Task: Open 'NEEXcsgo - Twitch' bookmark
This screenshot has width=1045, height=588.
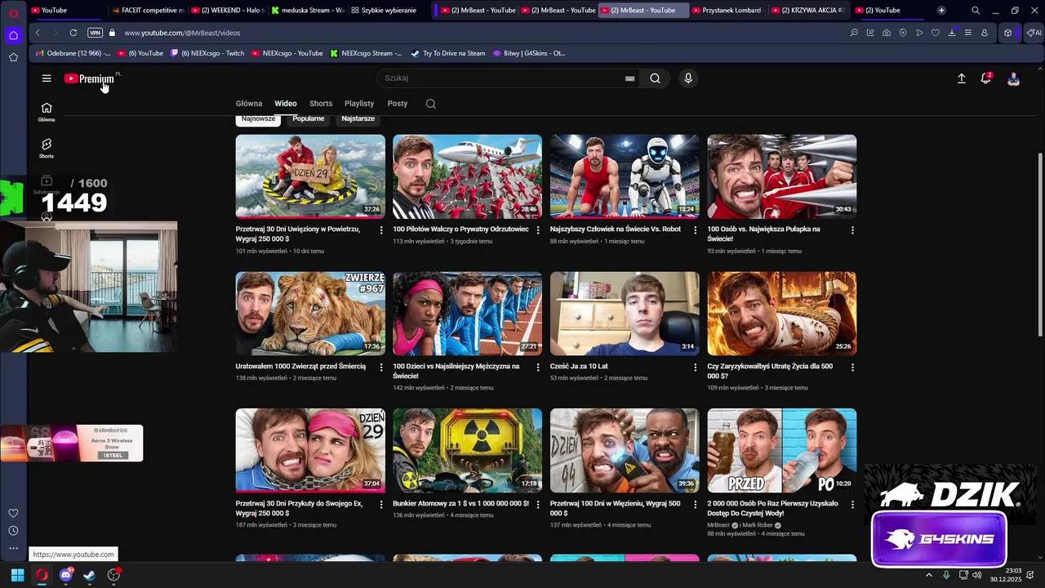Action: (207, 53)
